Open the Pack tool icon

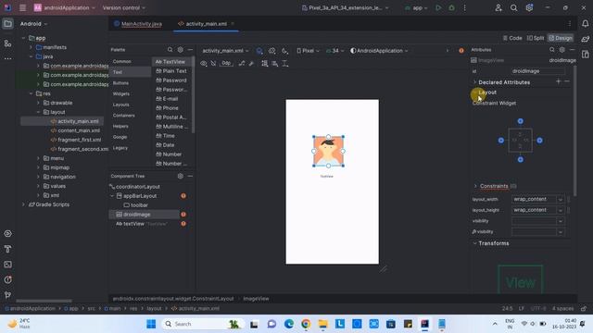click(x=265, y=64)
